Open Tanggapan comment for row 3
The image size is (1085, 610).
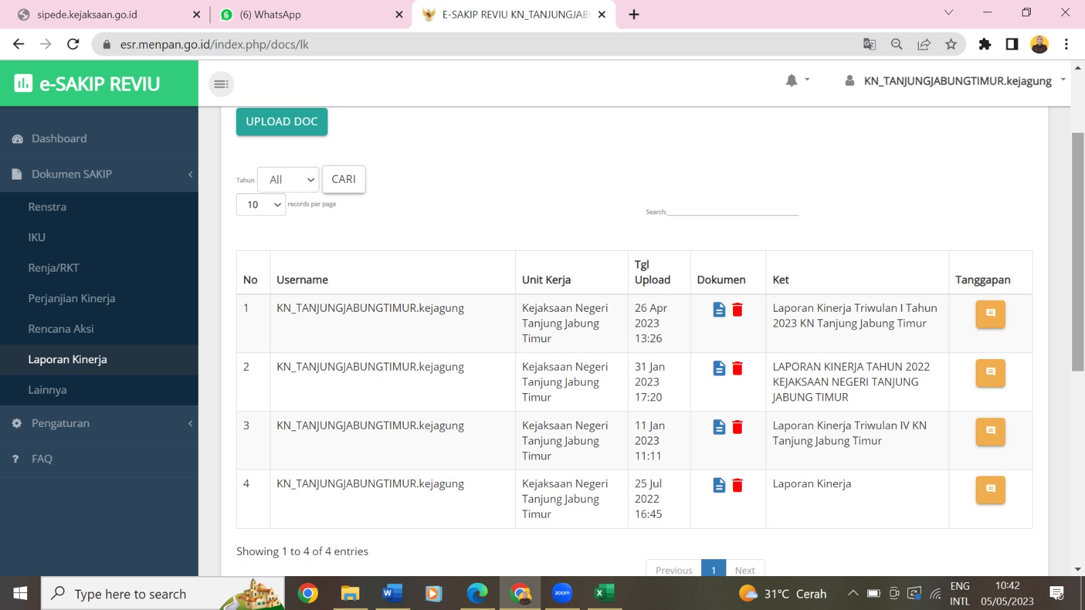click(x=990, y=431)
